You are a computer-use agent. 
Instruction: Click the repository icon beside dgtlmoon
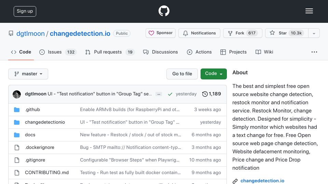11,33
